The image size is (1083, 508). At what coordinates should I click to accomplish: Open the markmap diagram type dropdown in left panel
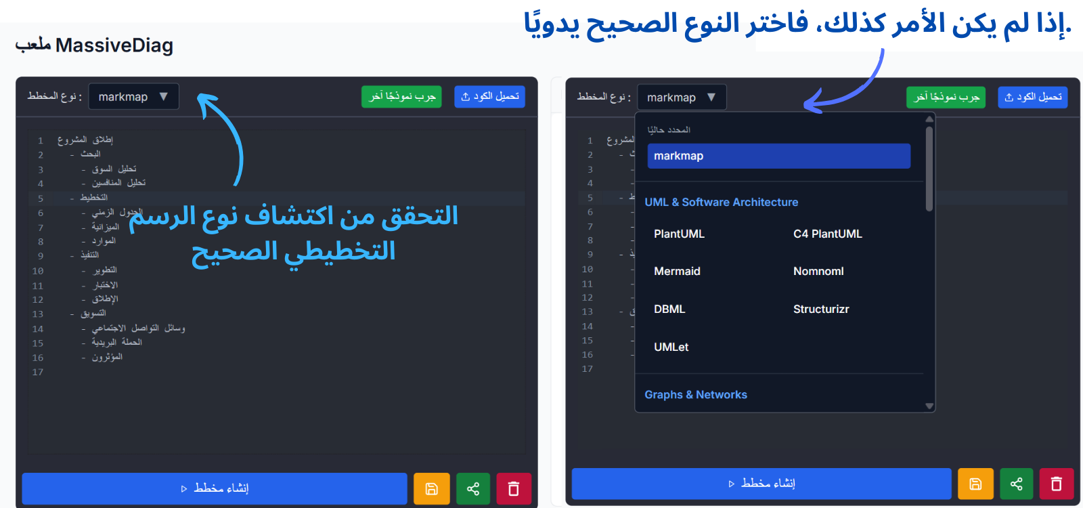133,96
